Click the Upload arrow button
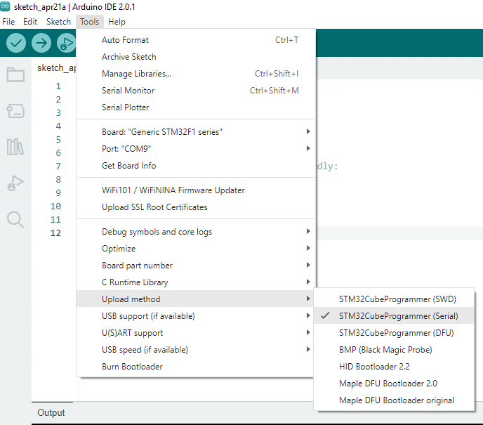Image resolution: width=483 pixels, height=425 pixels. click(x=41, y=43)
